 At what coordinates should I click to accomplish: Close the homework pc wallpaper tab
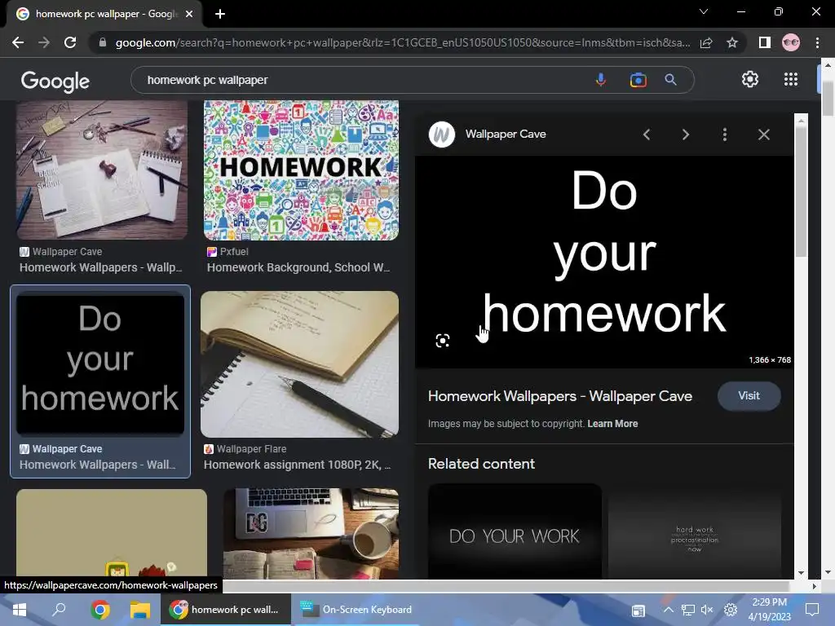click(189, 14)
